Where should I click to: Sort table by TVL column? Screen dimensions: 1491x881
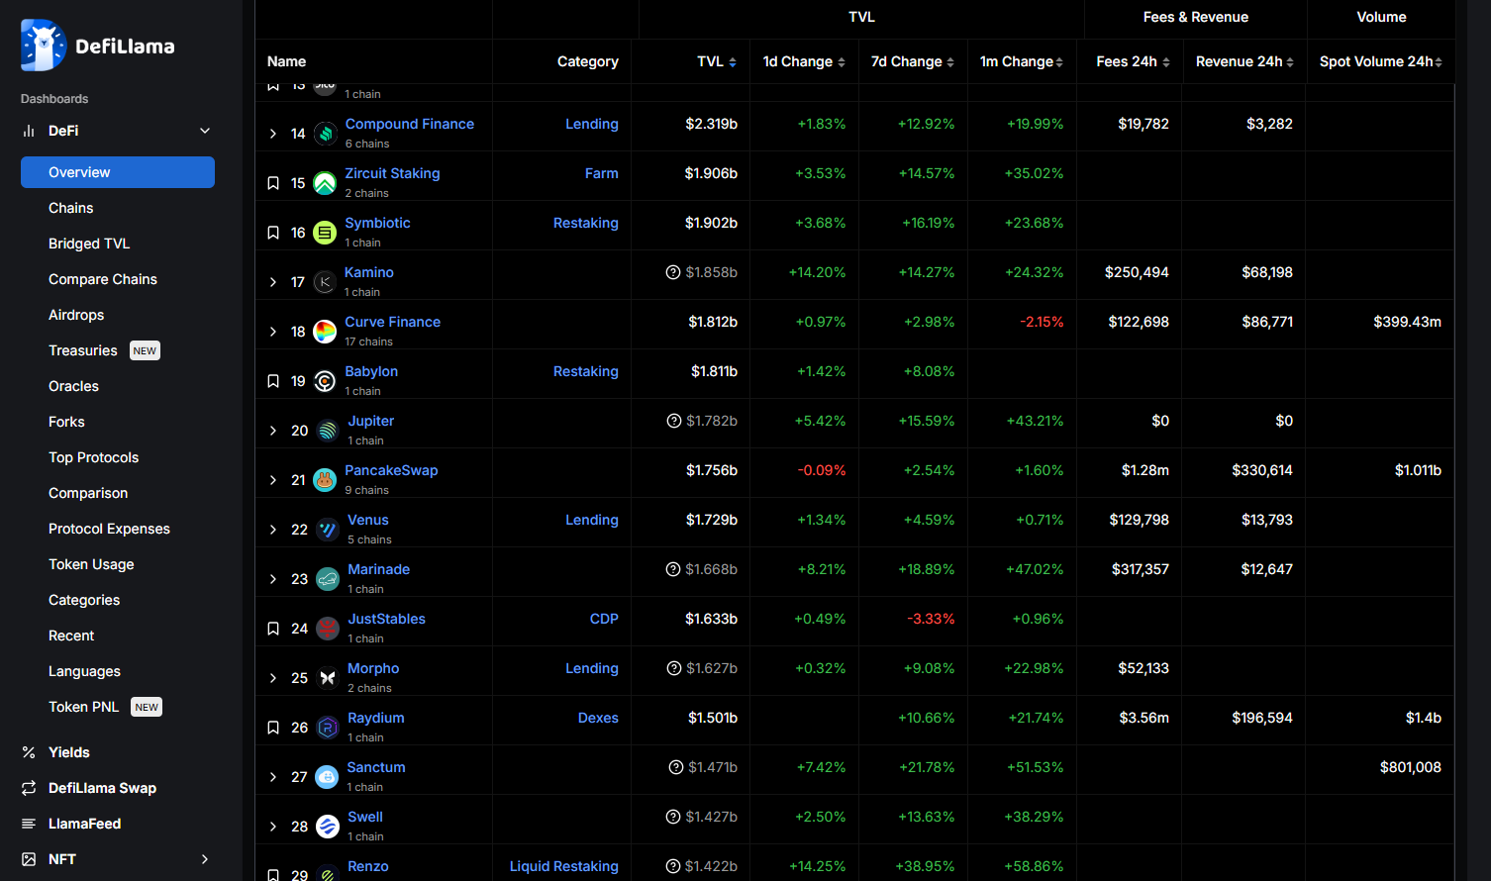coord(717,61)
